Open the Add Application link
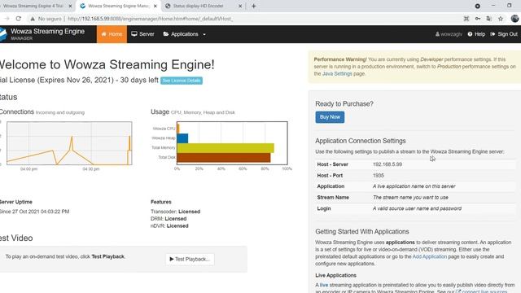This screenshot has width=521, height=293. coord(430,256)
